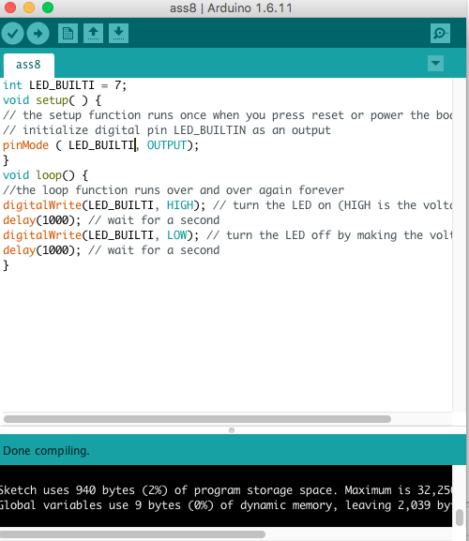Click the 'Done compiling.' status message

46,451
